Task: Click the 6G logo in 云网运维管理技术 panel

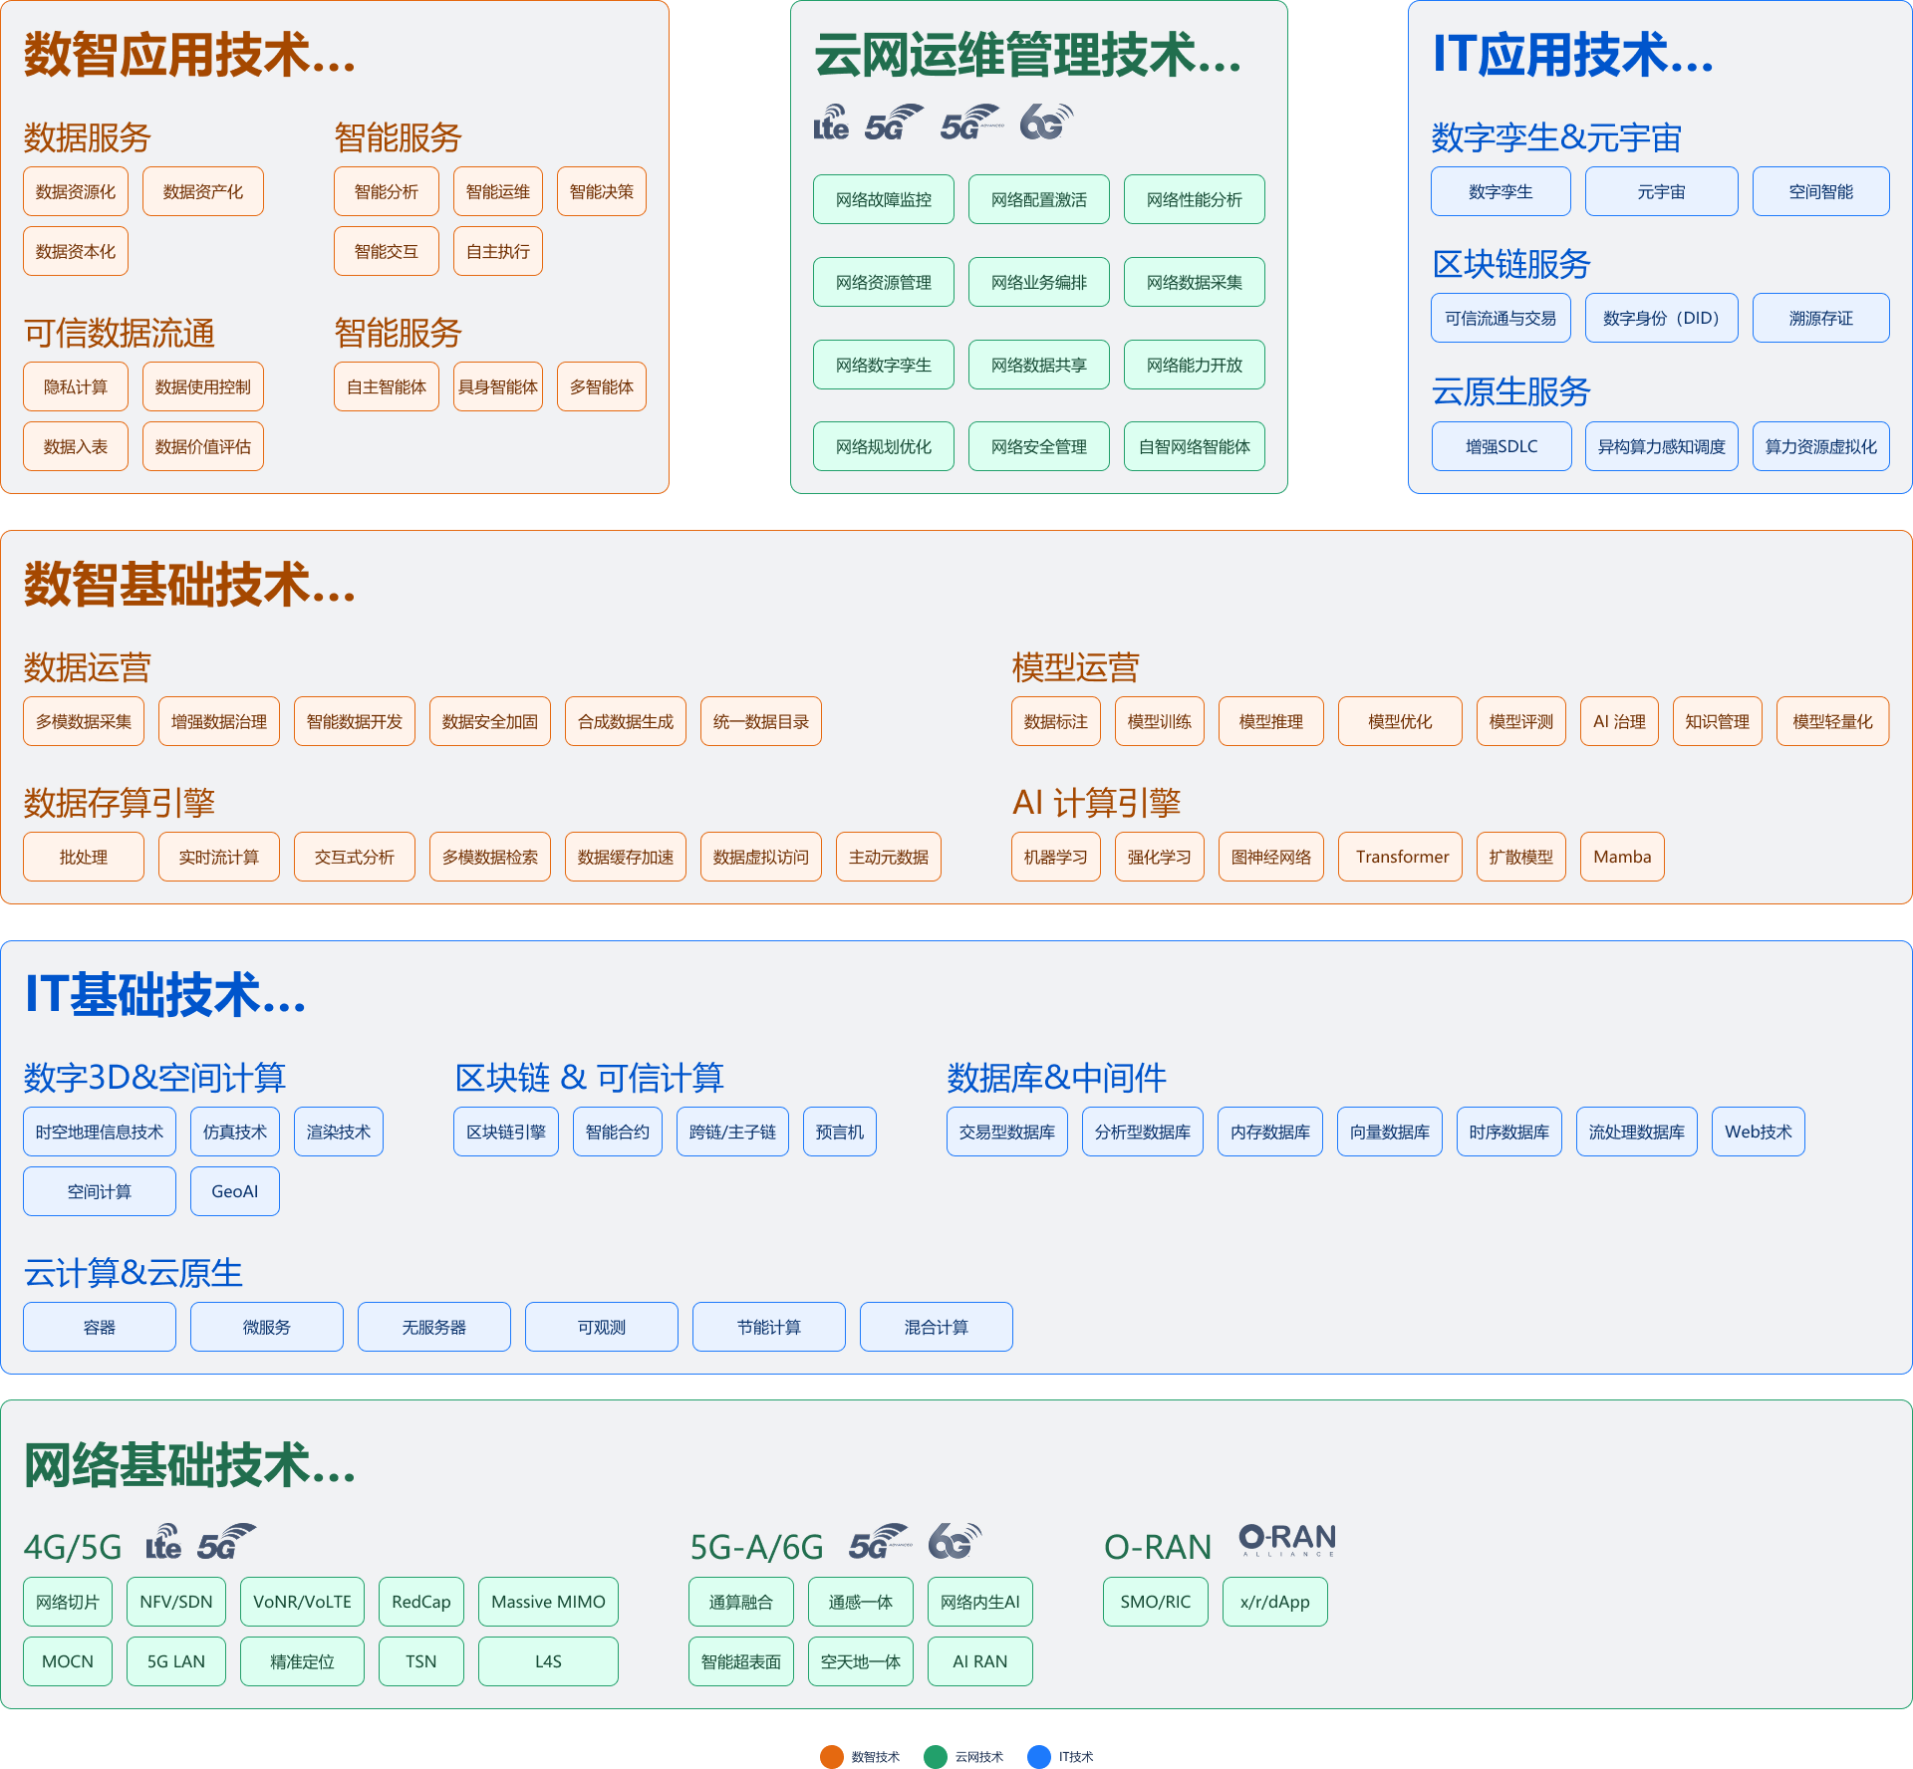Action: click(1046, 123)
